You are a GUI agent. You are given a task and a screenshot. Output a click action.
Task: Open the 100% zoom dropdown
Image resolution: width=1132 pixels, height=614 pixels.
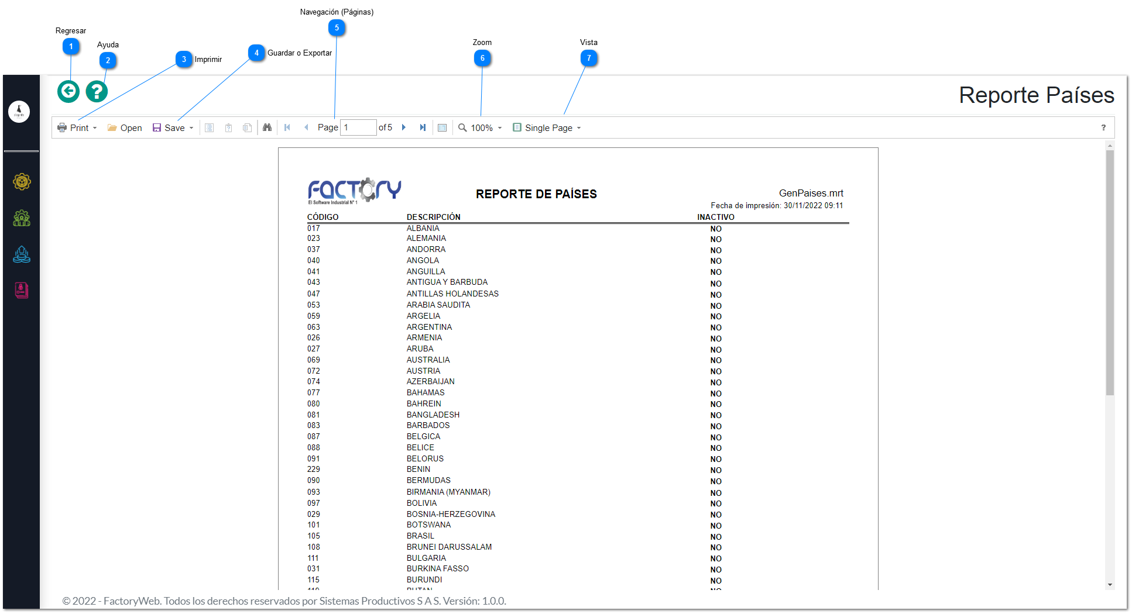pos(480,127)
